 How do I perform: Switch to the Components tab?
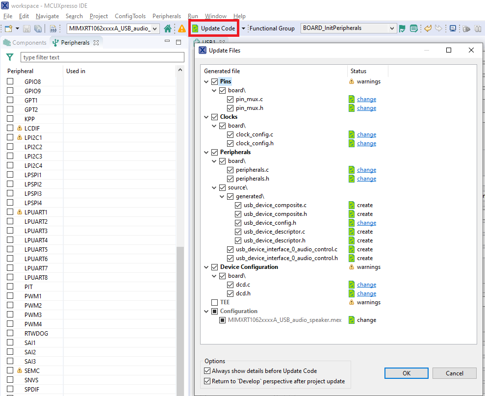click(x=25, y=42)
